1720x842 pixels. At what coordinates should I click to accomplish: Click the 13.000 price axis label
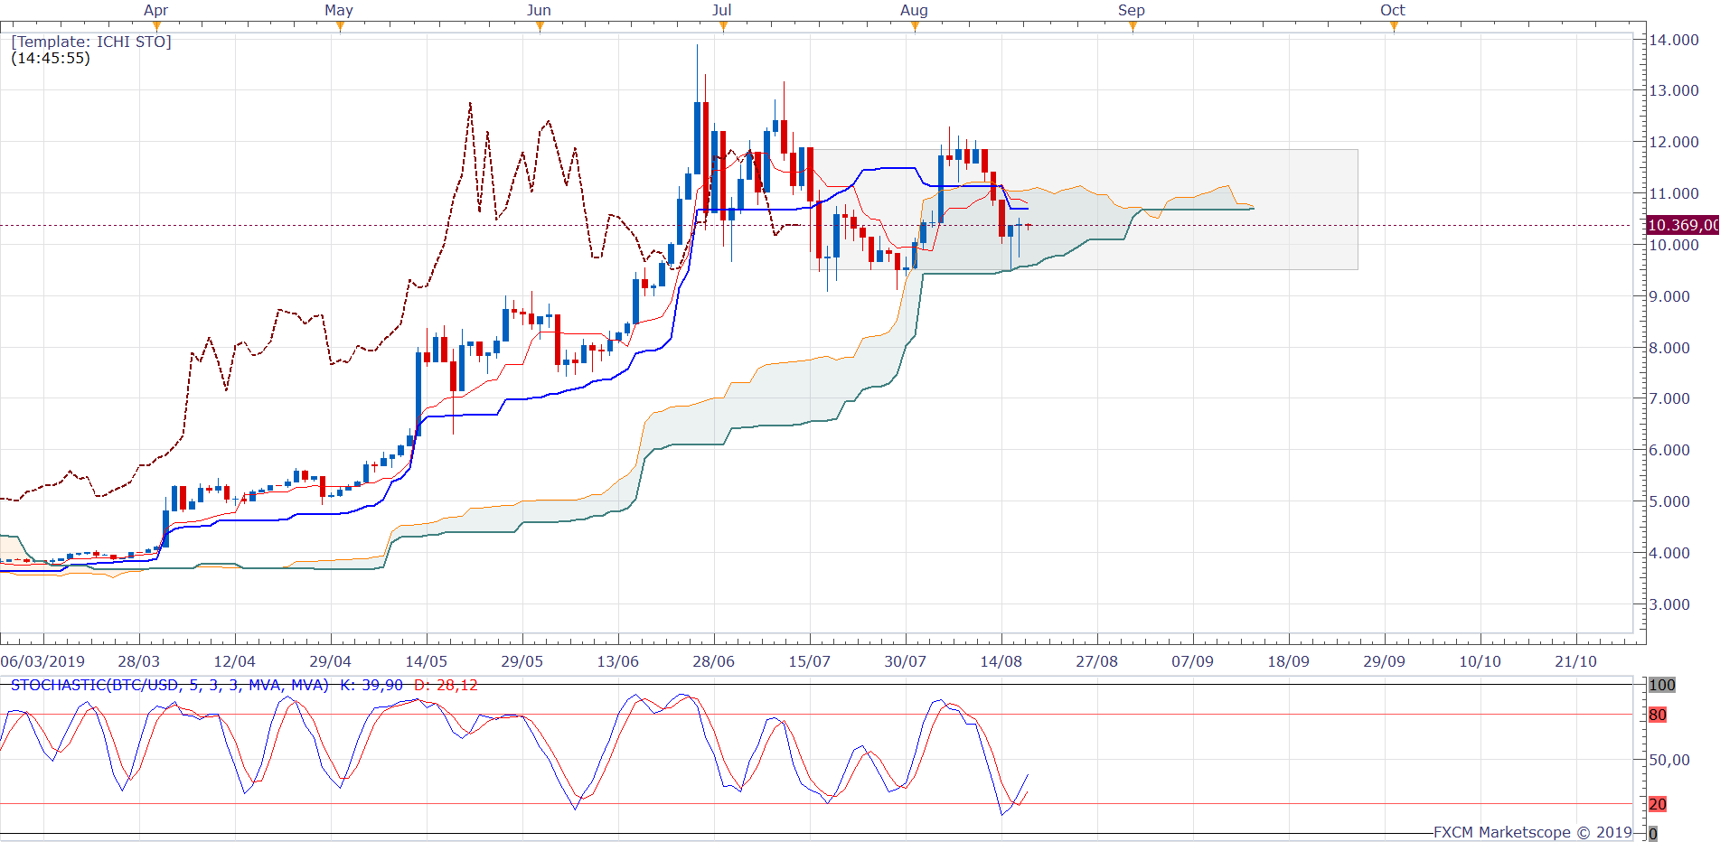(1674, 90)
